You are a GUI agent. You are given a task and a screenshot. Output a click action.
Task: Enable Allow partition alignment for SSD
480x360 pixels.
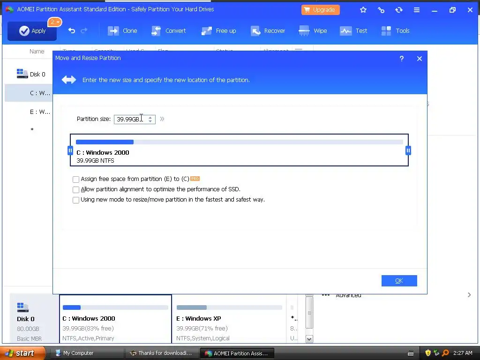pos(76,189)
